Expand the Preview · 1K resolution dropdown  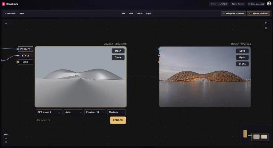click(x=95, y=112)
